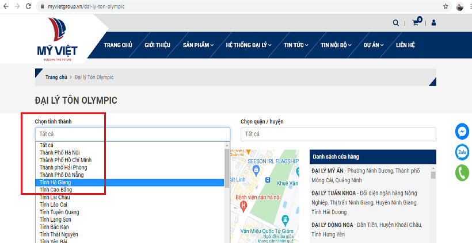Click Văn Miếu landmark map marker
Screen dimensions: 472x243
284,221
